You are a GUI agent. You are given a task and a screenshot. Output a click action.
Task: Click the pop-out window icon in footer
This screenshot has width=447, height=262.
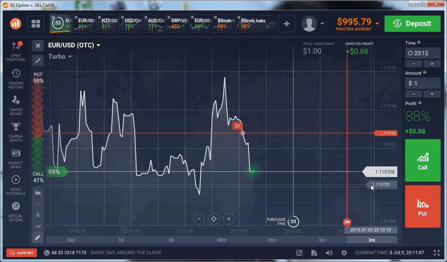(x=299, y=253)
